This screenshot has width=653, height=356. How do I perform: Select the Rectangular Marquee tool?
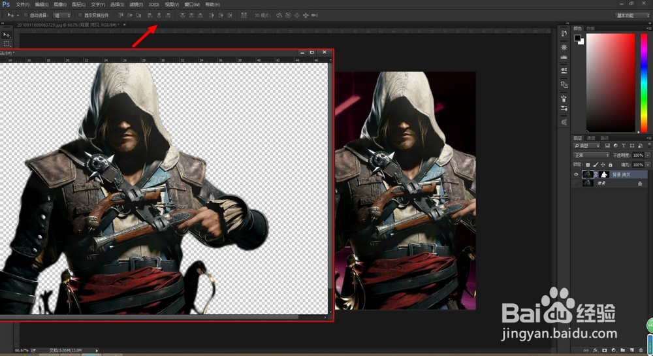7,44
